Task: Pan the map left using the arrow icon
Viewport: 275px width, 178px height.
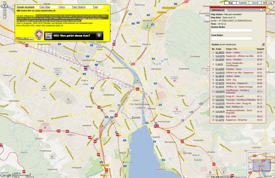Action: (x=3, y=6)
